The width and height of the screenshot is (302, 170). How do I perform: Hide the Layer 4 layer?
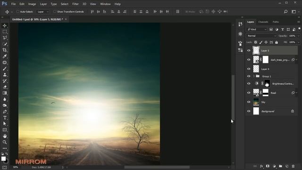coord(249,69)
